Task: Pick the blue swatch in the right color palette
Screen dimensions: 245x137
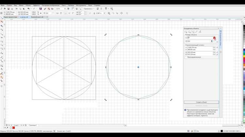Action: tap(244, 50)
